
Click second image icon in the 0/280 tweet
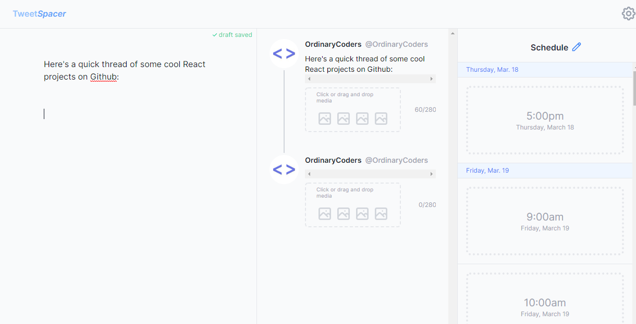click(344, 214)
